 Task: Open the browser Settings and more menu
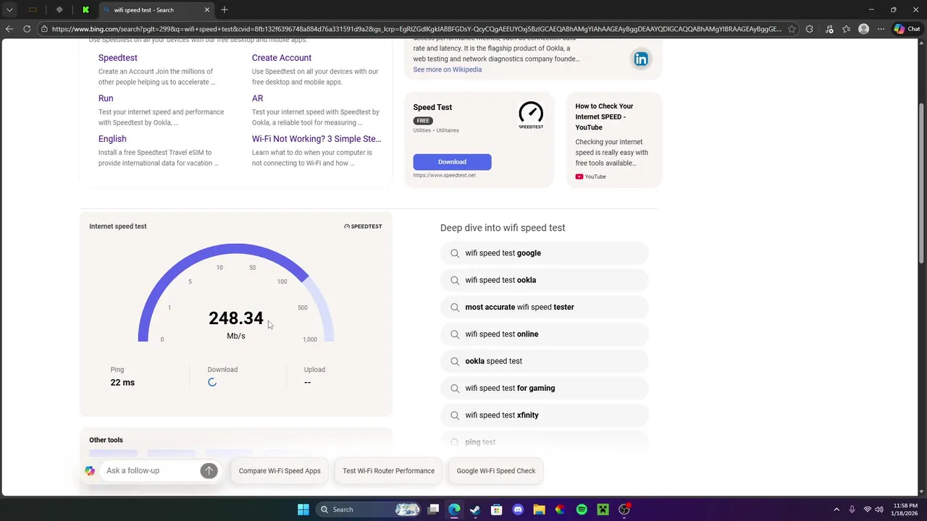[881, 29]
